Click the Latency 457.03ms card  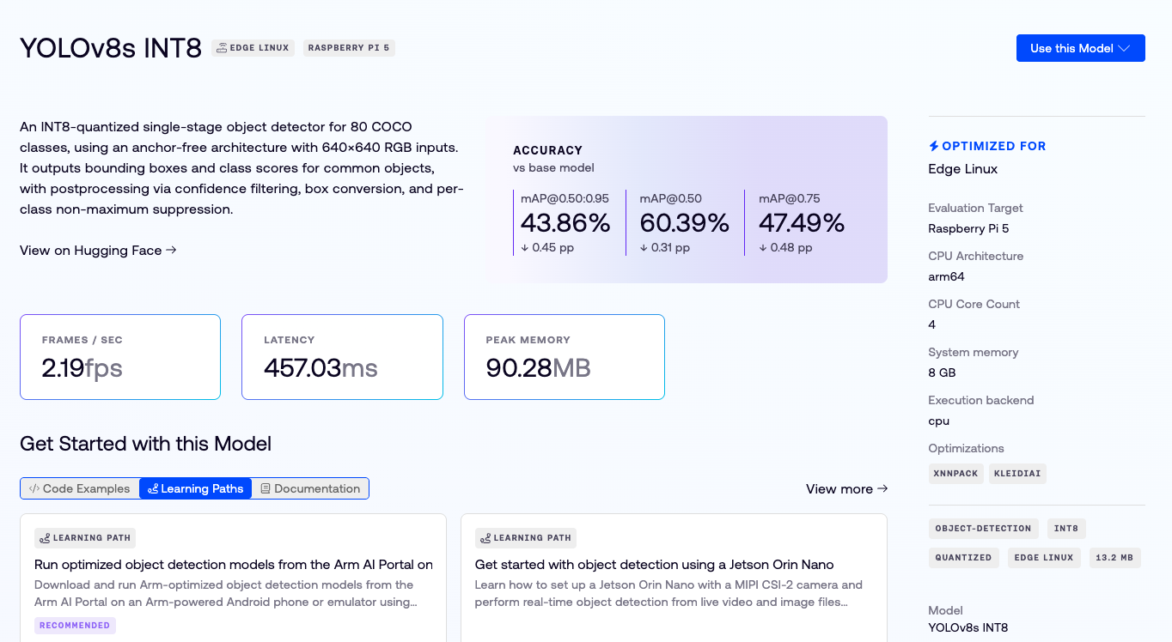click(342, 357)
